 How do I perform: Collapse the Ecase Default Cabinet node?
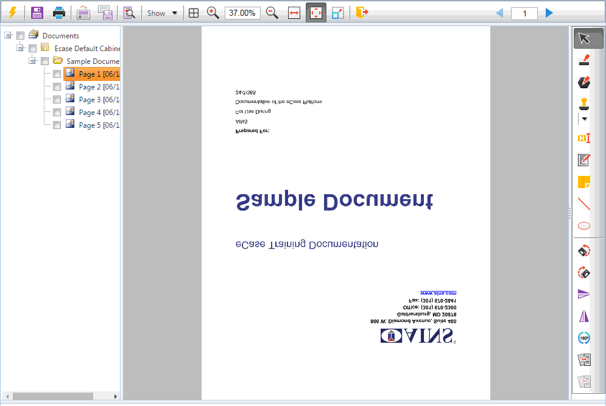tap(19, 48)
